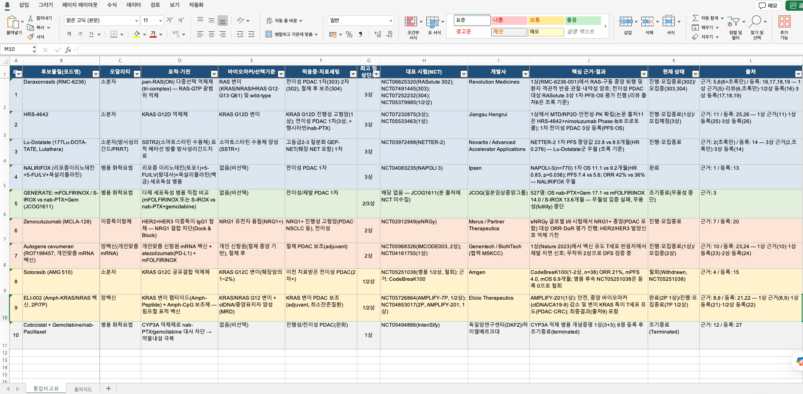Screen dimensions: 803x394
Task: Expand the cell styles gallery arrow
Action: click(x=605, y=26)
